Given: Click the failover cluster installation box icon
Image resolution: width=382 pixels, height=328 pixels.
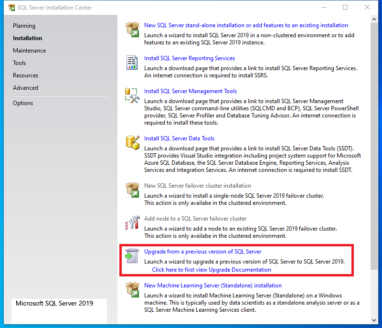Looking at the screenshot, I should click(x=132, y=190).
